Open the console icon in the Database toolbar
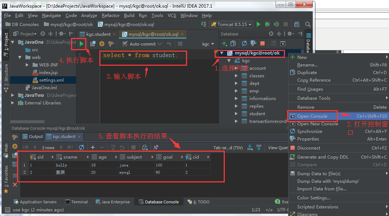The image size is (389, 216). [x=282, y=44]
